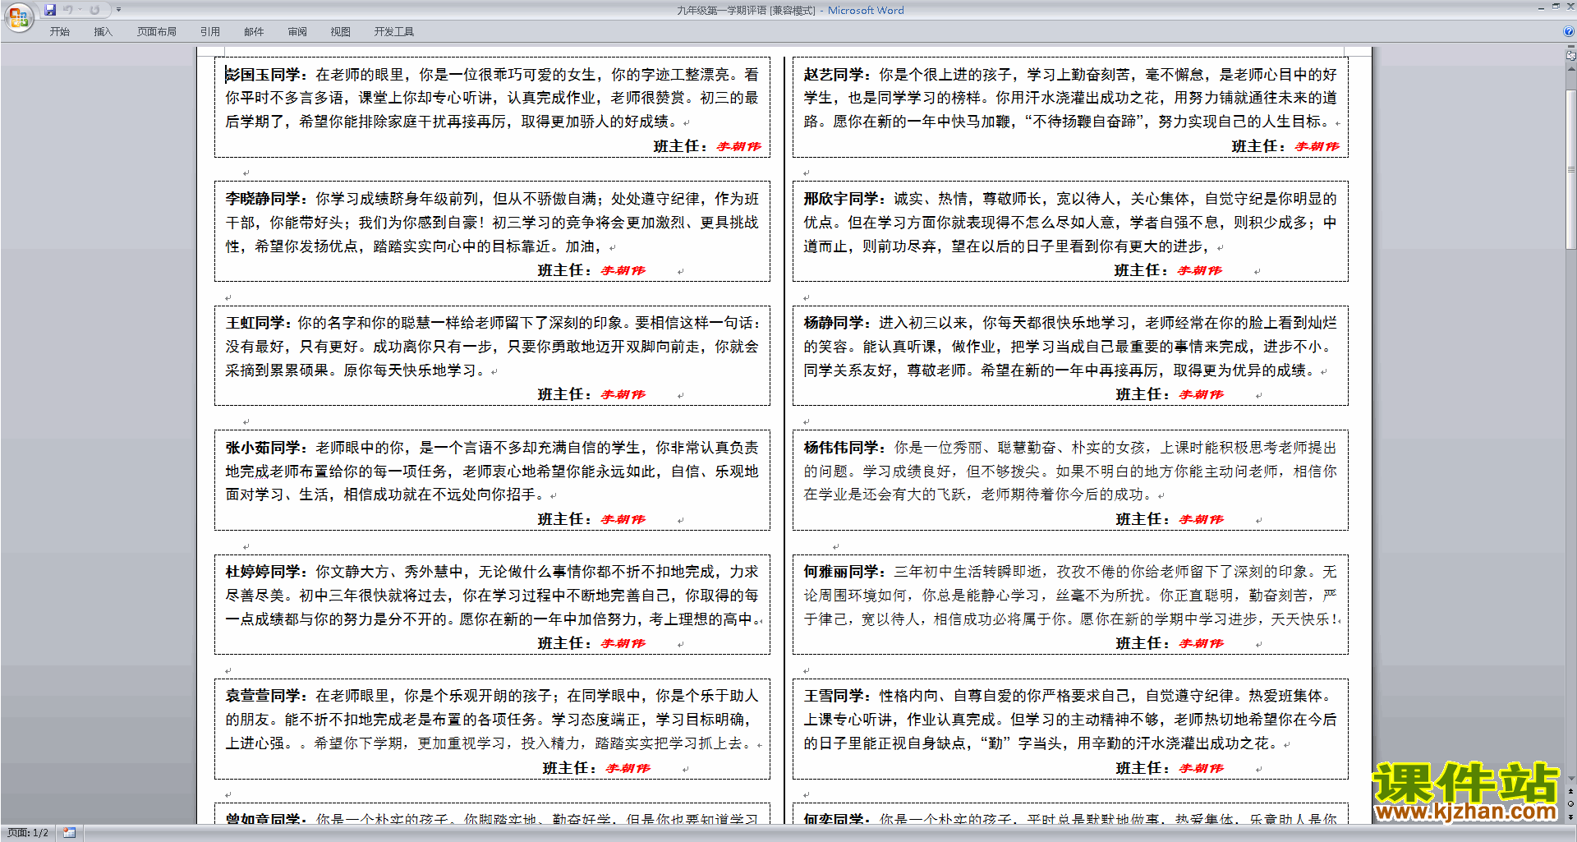The image size is (1577, 842).
Task: Open the 插入 ribbon tab
Action: (103, 32)
